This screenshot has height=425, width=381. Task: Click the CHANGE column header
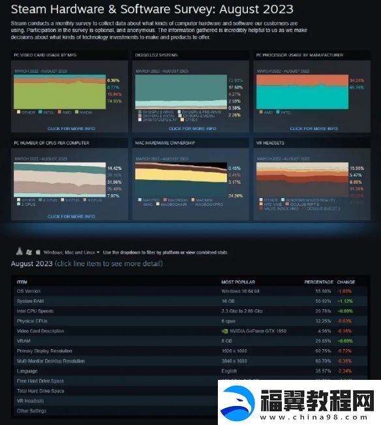pyautogui.click(x=346, y=282)
